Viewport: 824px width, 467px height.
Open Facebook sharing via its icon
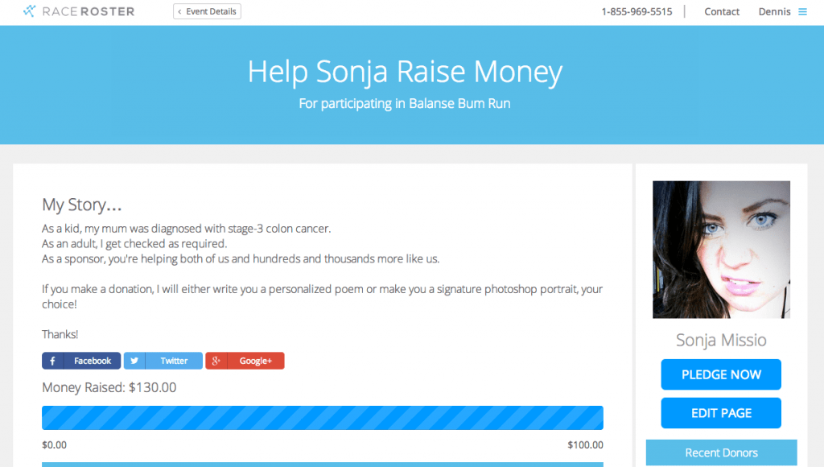coord(54,360)
